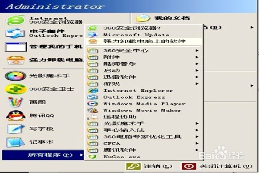Open the 游戏 program group
259x173 pixels.
(144, 83)
